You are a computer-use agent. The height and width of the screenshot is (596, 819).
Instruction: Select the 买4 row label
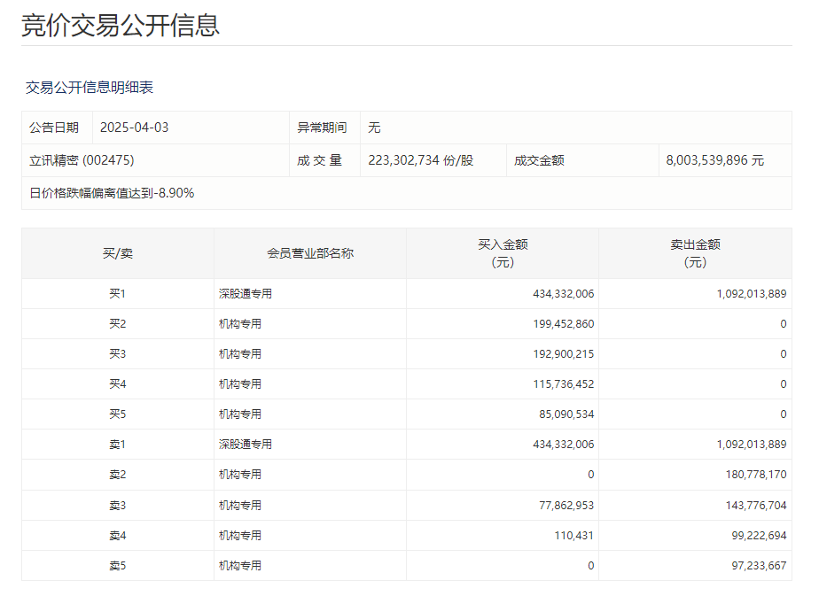(x=118, y=384)
